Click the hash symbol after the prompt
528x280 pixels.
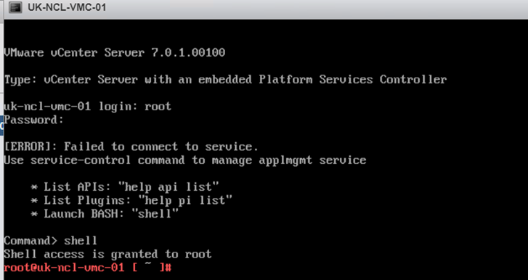(x=168, y=268)
